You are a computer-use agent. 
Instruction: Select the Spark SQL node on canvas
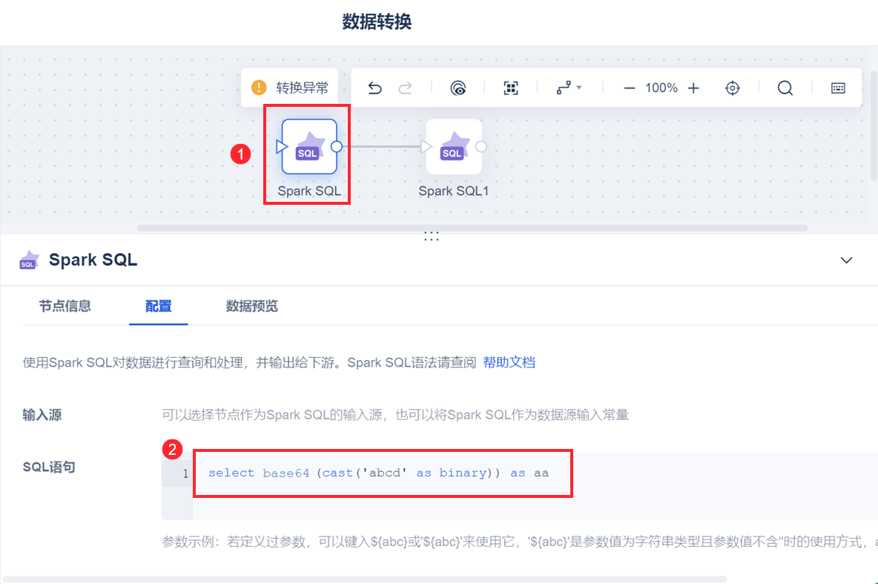[309, 146]
